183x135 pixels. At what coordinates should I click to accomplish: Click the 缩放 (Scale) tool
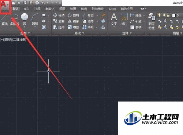click(x=74, y=27)
